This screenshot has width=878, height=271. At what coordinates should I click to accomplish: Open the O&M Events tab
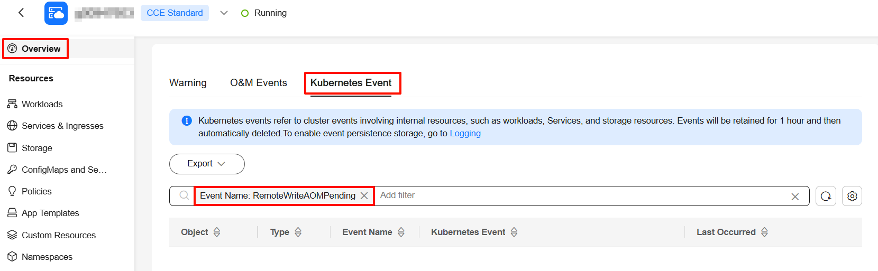(x=258, y=83)
